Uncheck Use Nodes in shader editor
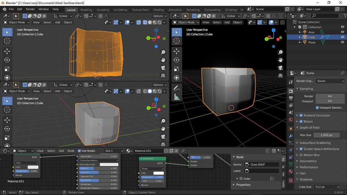 (x=79, y=151)
